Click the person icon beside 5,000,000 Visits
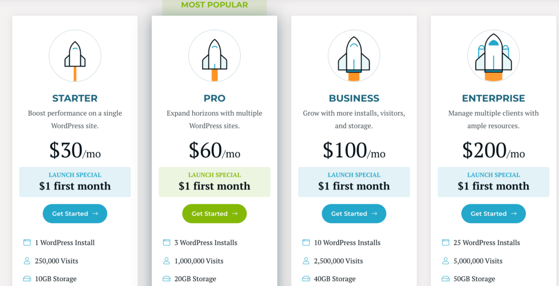Screen dimensions: 559x286 (445, 261)
